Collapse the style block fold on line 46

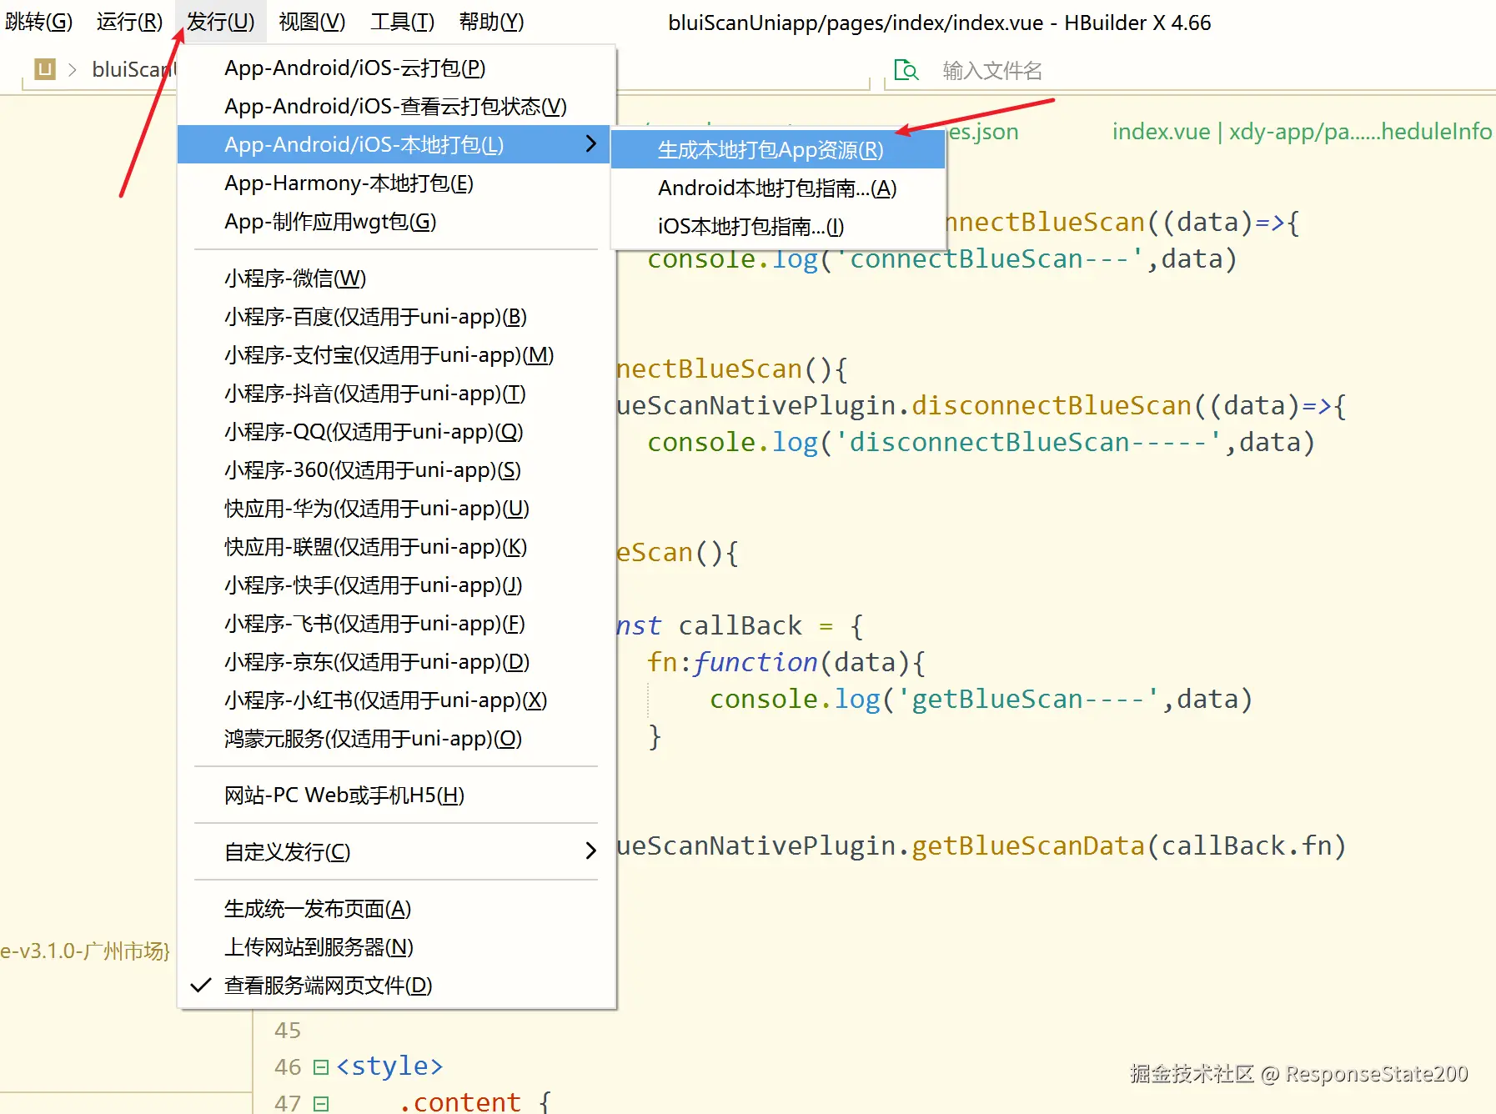321,1067
